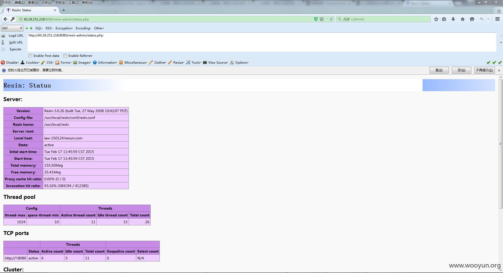503x273 pixels.
Task: Bookmark this page with the star icon
Action: (x=436, y=19)
